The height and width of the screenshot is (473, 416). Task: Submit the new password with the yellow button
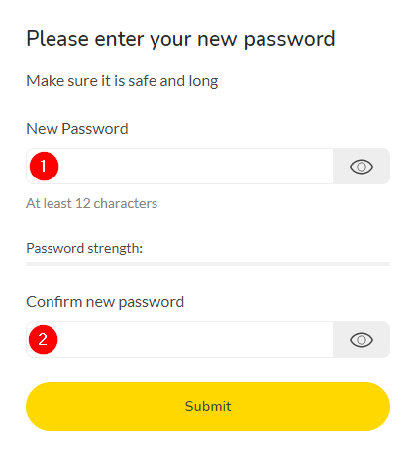click(208, 407)
